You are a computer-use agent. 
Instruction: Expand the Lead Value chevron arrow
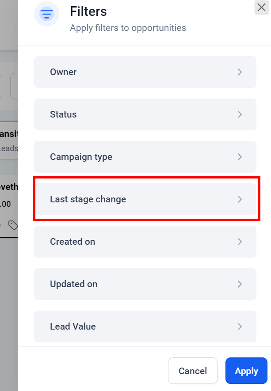240,326
